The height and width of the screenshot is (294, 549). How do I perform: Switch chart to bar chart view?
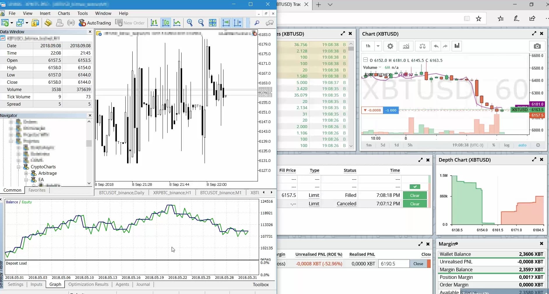[x=154, y=23]
